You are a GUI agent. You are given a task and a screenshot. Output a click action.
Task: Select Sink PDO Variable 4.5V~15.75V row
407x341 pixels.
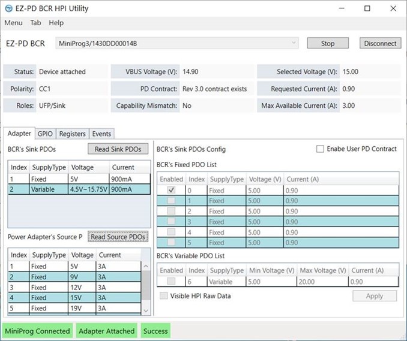(79, 189)
